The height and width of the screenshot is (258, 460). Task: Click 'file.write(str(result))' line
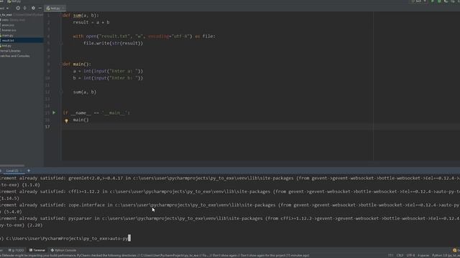point(114,43)
